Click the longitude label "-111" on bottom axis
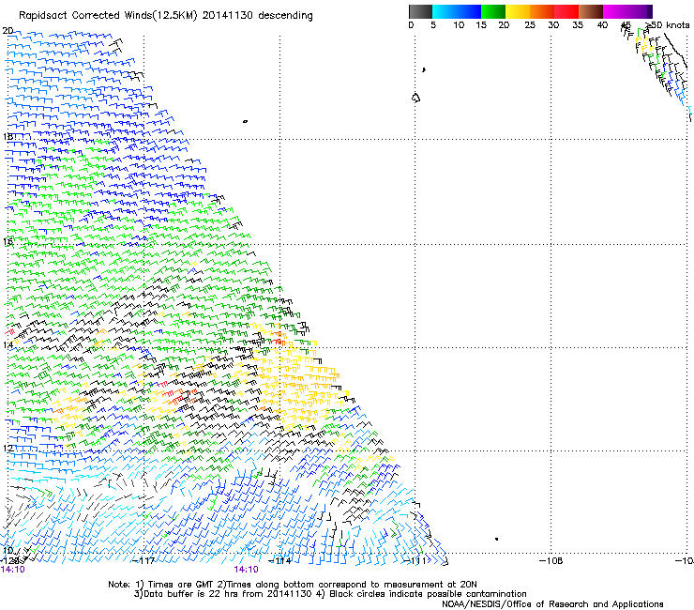The width and height of the screenshot is (694, 610). (415, 561)
